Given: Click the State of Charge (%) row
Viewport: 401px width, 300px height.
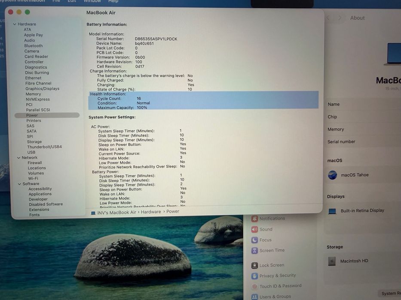Looking at the screenshot, I should pyautogui.click(x=144, y=89).
